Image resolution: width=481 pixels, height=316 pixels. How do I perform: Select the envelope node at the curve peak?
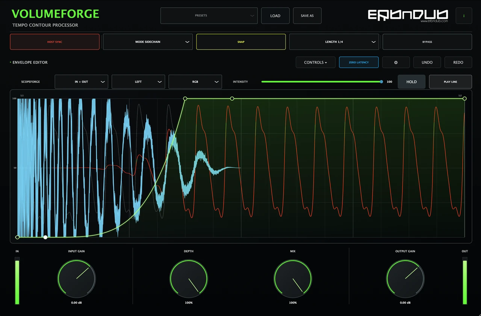coord(185,99)
